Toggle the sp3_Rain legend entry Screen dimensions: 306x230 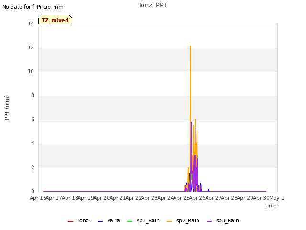[x=223, y=220]
